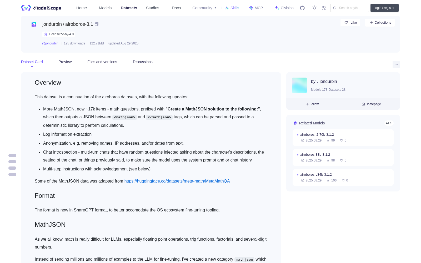Click the Like heart button
Screen dimensions: 421x263
[x=350, y=23]
